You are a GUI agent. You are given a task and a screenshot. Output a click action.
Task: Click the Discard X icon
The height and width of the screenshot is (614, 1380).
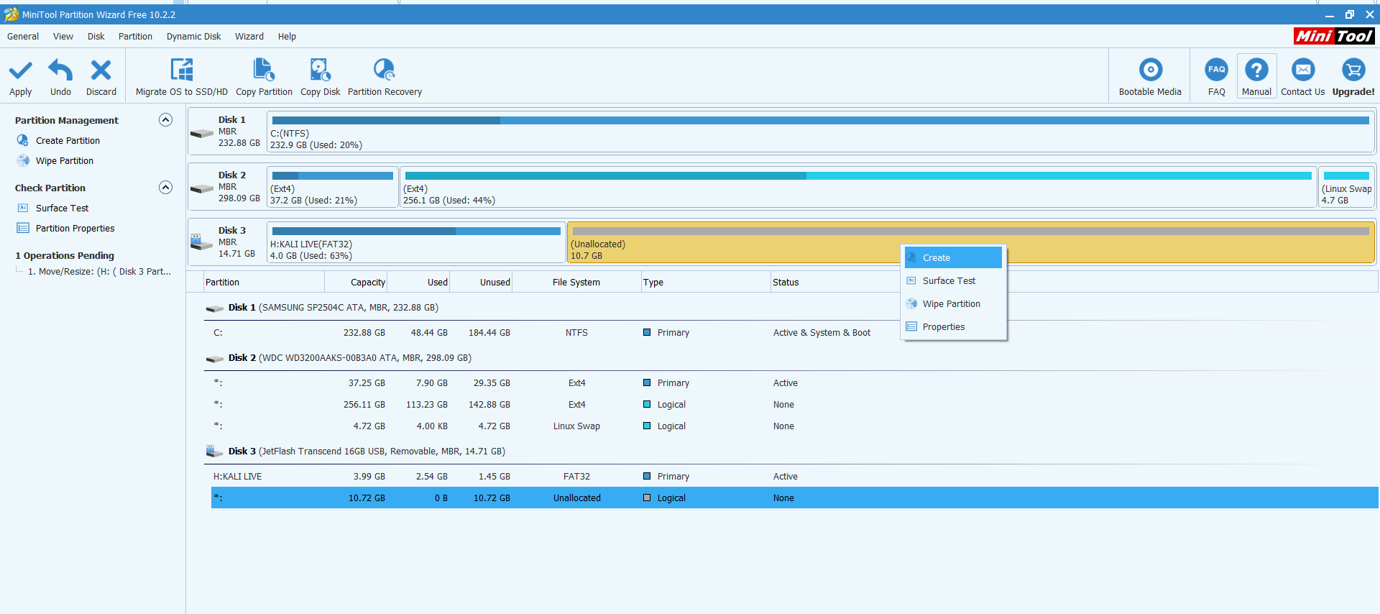101,70
